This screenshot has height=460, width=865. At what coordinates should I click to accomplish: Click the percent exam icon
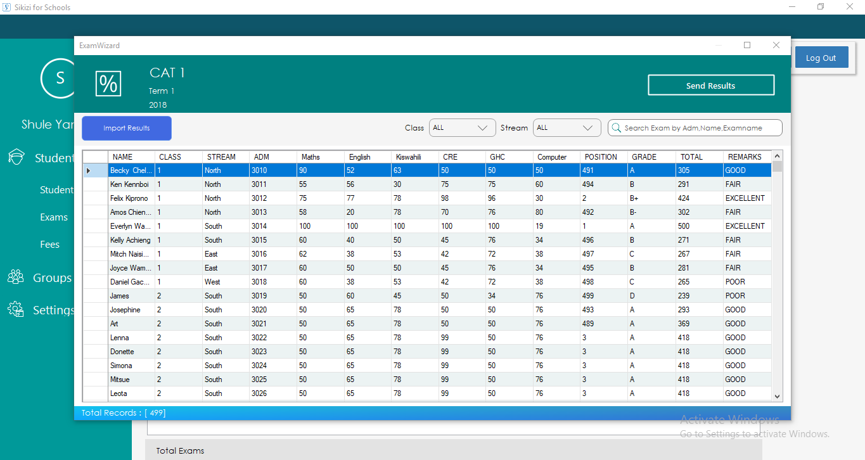pyautogui.click(x=108, y=84)
